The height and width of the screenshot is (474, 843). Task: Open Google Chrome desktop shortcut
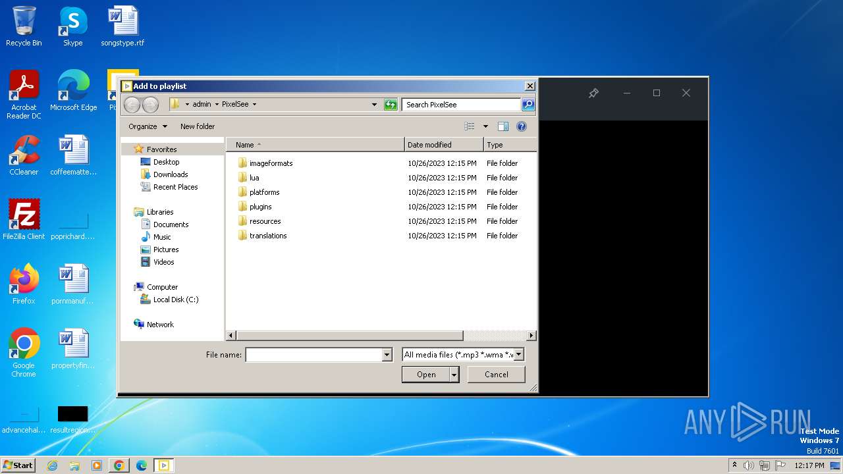24,354
